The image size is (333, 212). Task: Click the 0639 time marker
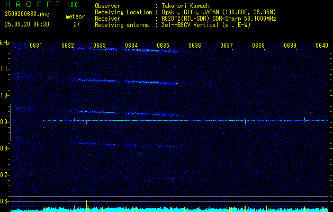(x=290, y=46)
